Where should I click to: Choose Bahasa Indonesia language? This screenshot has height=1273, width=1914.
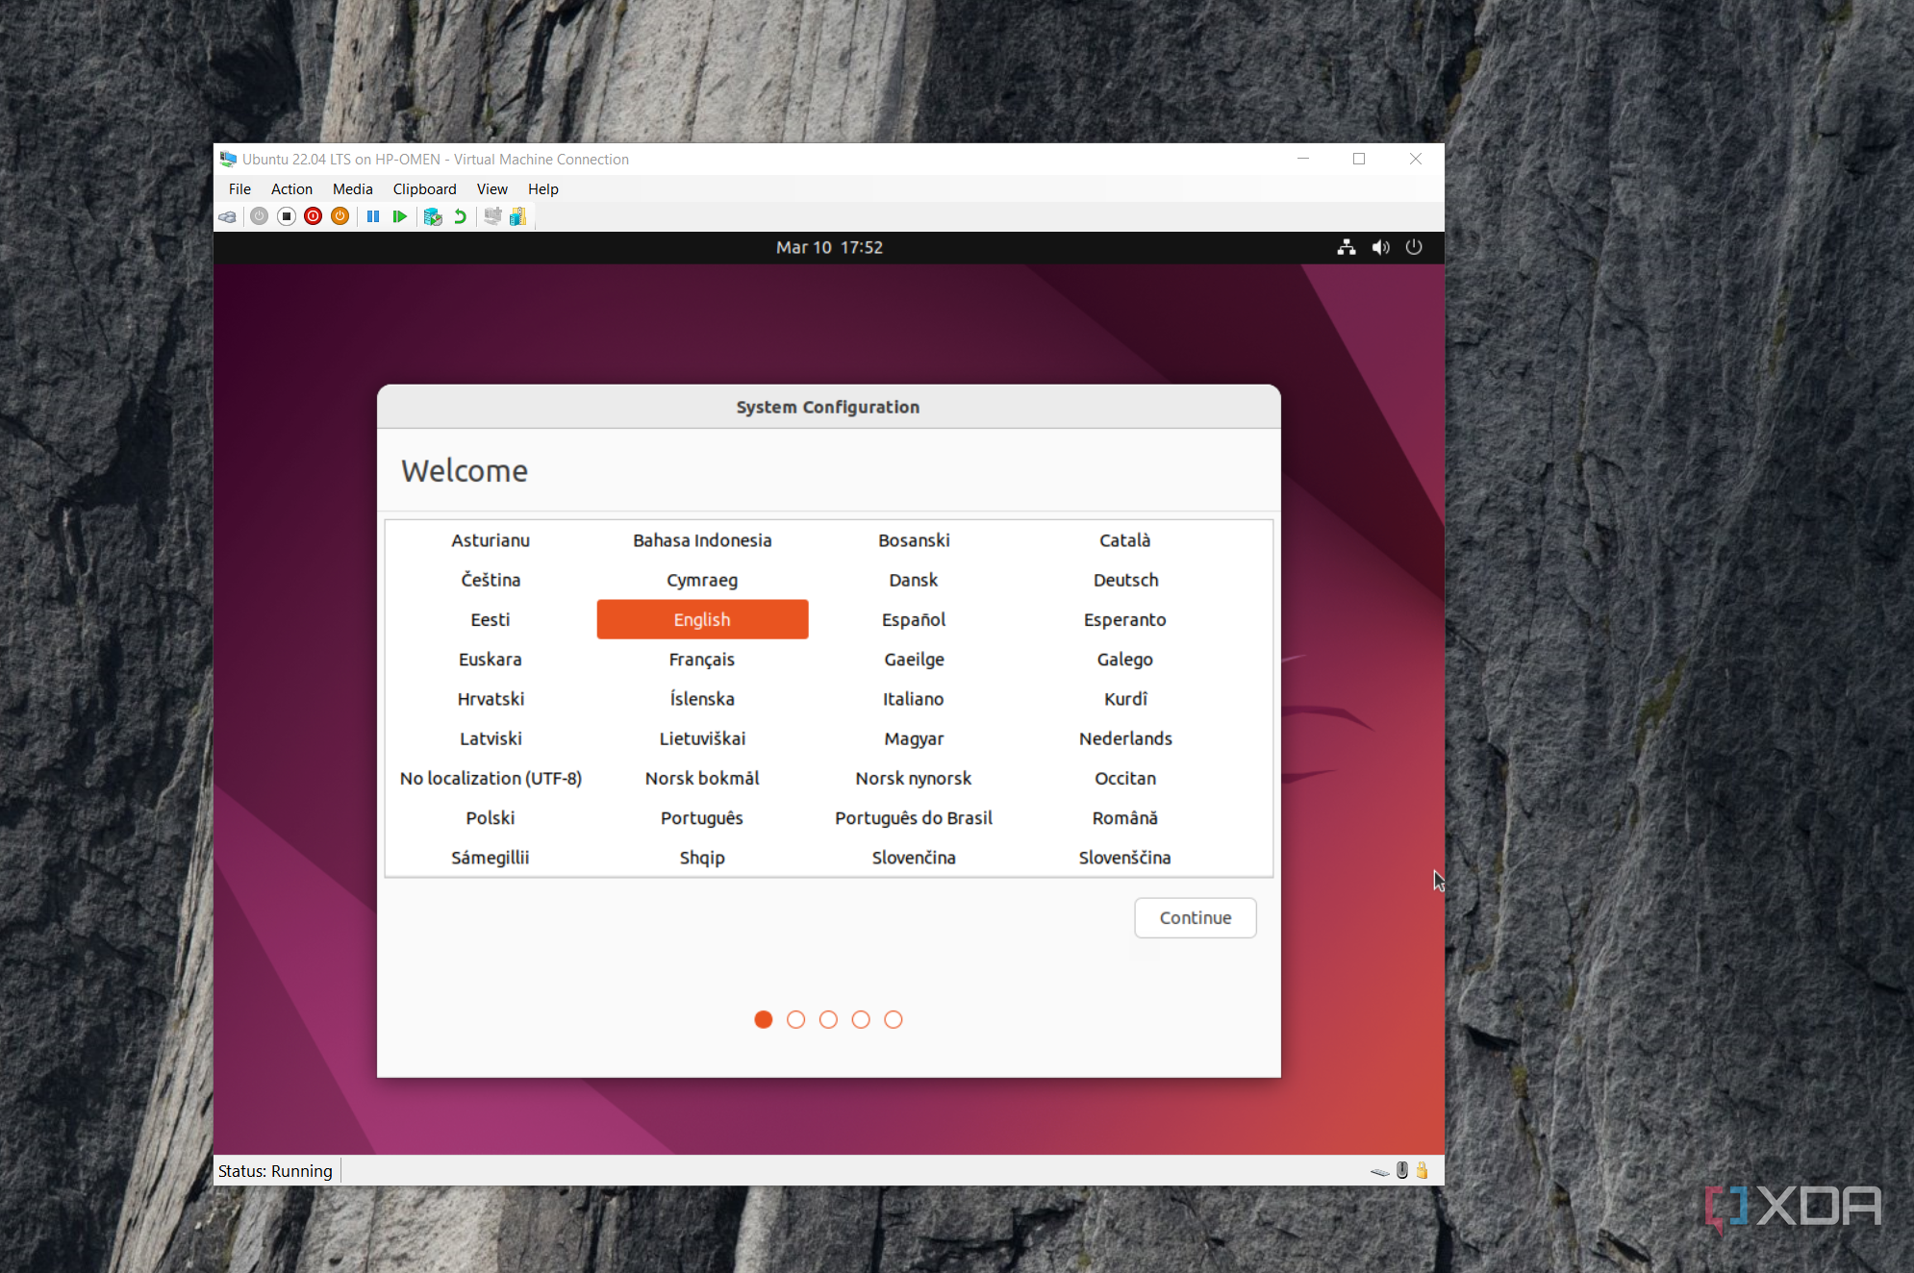702,540
